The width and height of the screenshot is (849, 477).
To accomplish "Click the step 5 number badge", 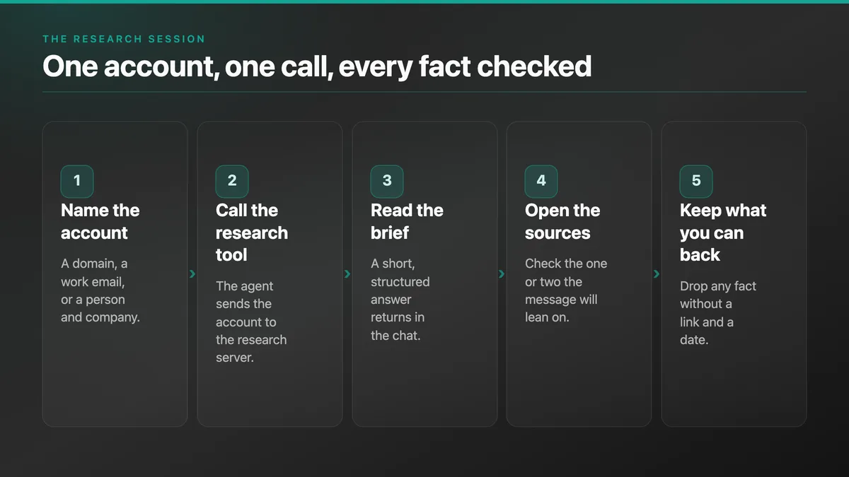I will click(x=696, y=181).
